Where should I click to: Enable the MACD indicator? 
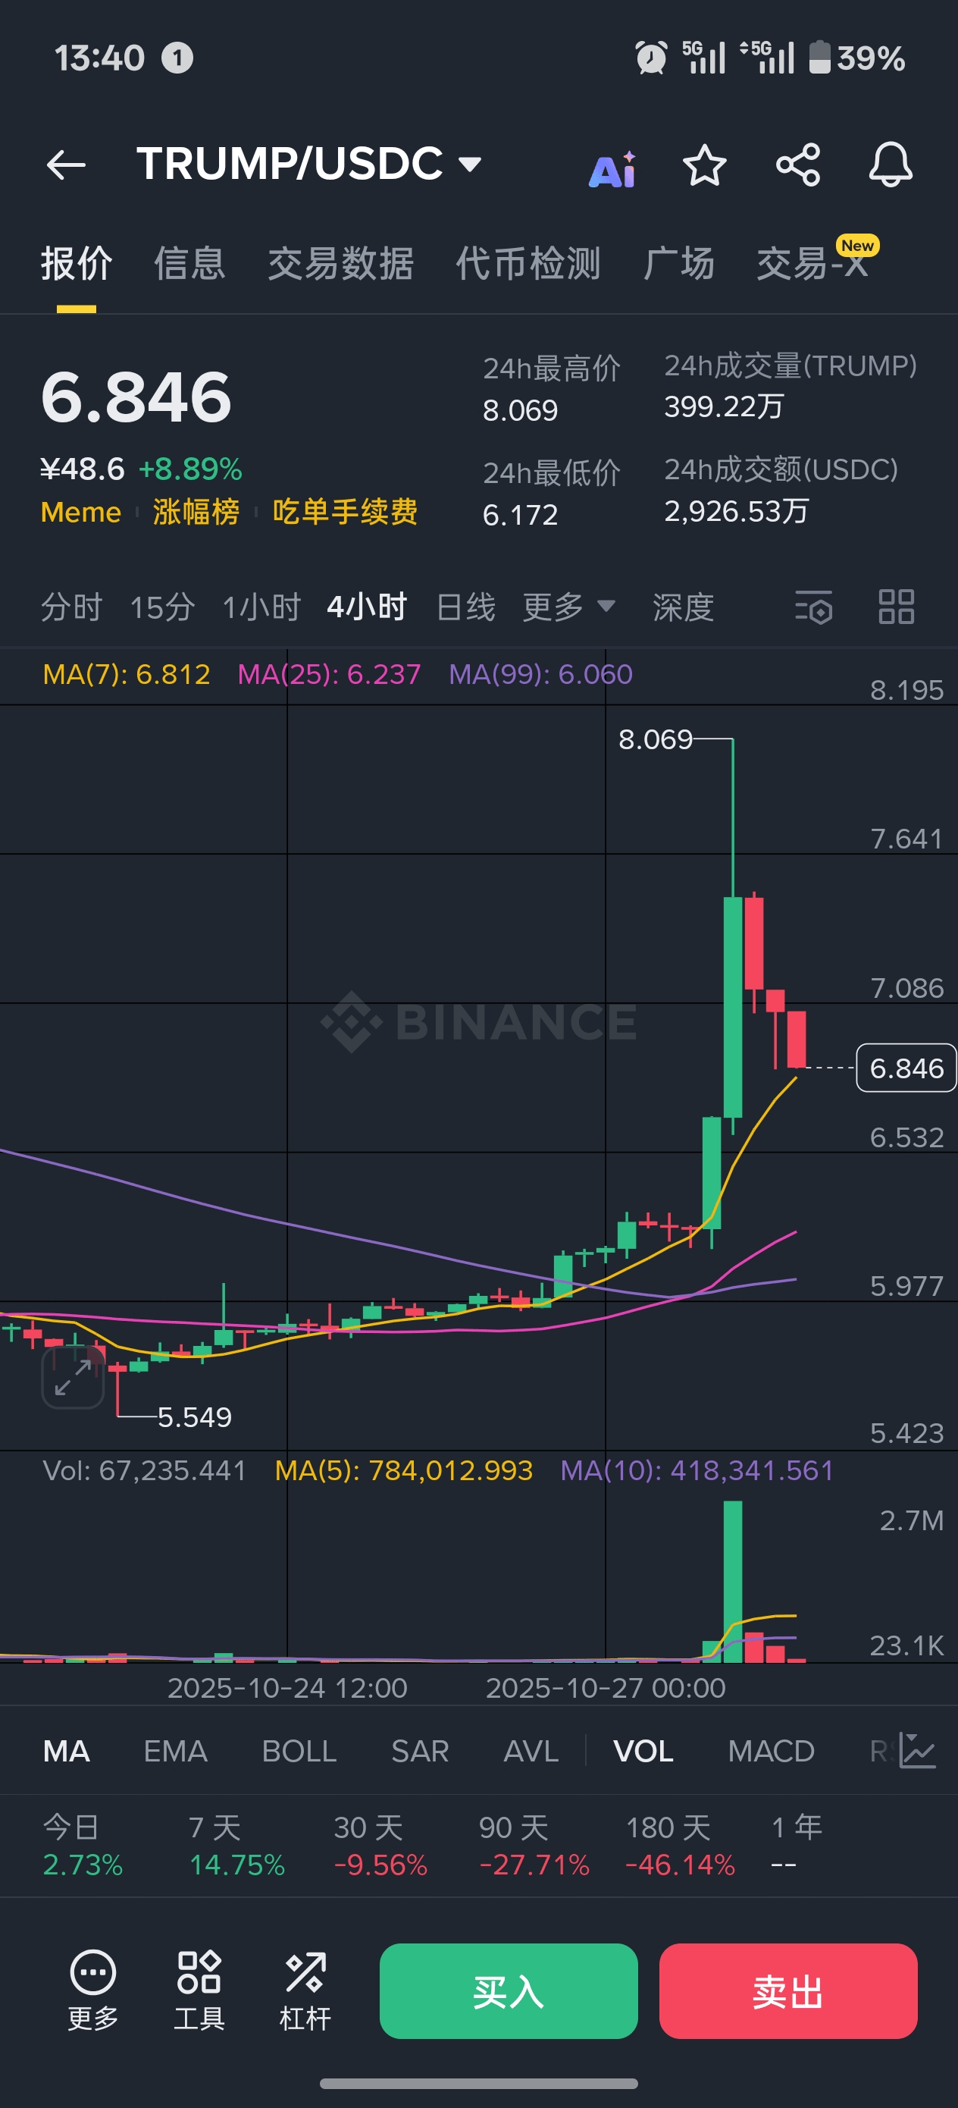771,1751
